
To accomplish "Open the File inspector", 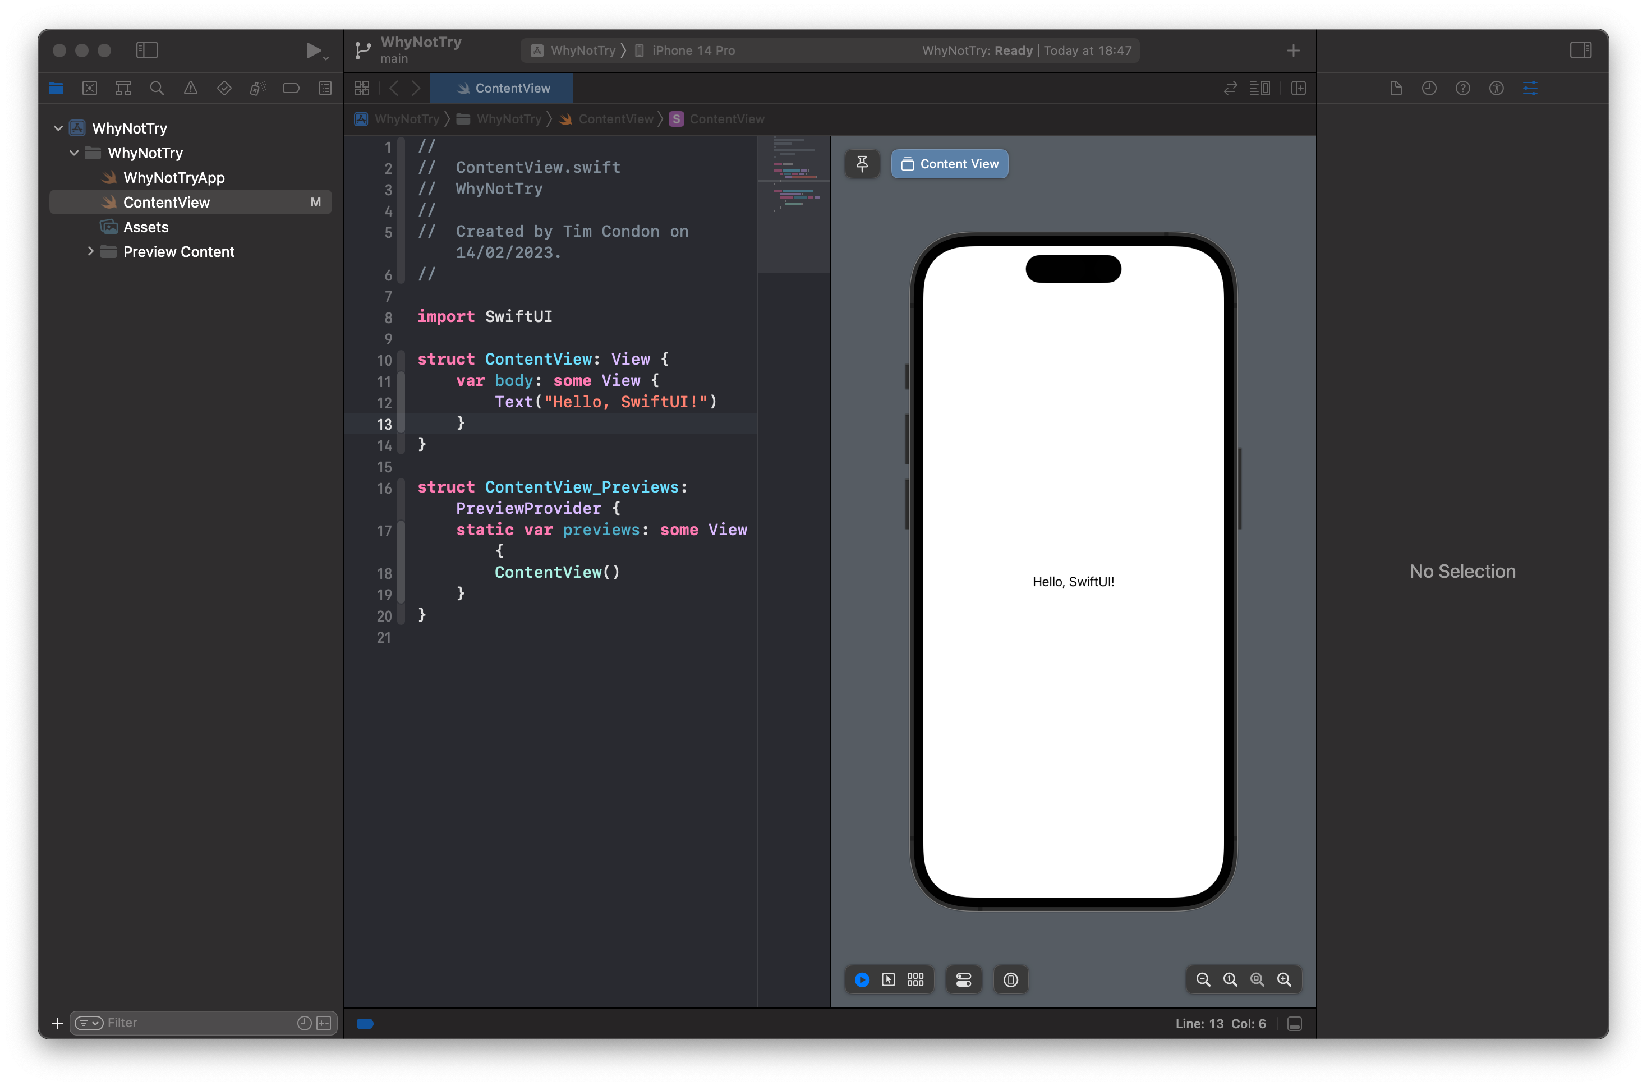I will point(1396,88).
